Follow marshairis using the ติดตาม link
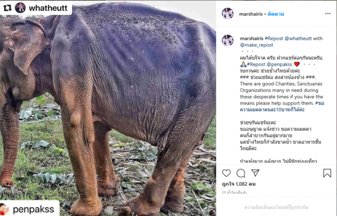This screenshot has height=216, width=337. pyautogui.click(x=275, y=14)
